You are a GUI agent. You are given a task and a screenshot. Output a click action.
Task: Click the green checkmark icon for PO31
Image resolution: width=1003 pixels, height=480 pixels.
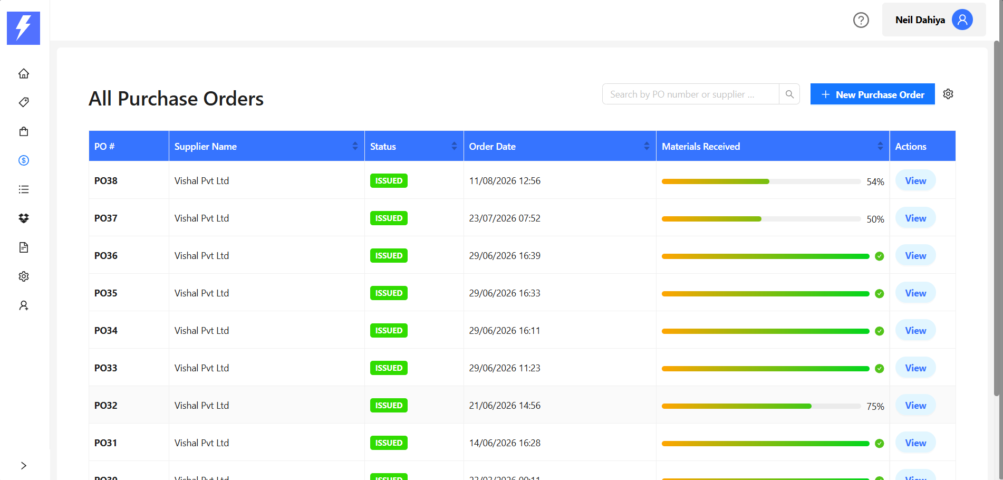point(879,444)
